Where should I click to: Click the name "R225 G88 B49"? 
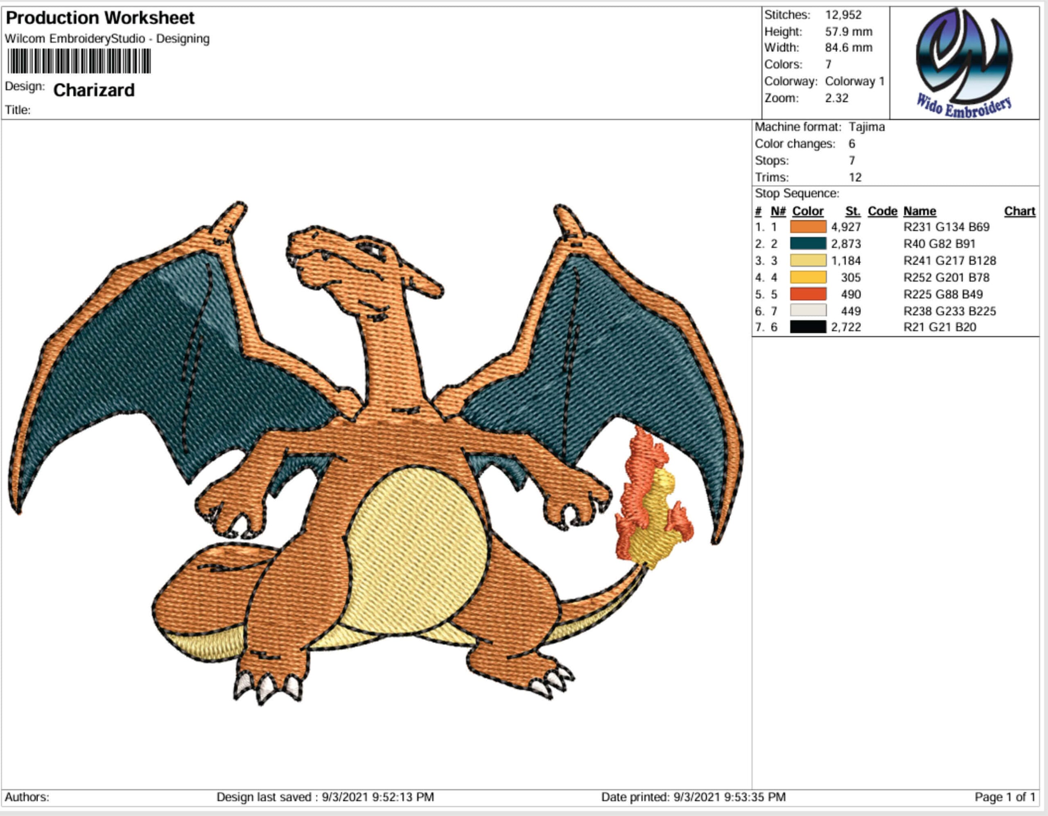943,294
